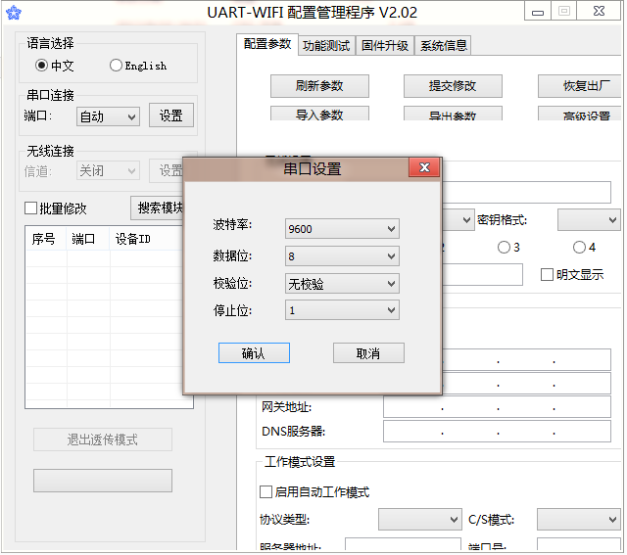Choose key index radio button 3
This screenshot has width=627, height=555.
pos(504,248)
